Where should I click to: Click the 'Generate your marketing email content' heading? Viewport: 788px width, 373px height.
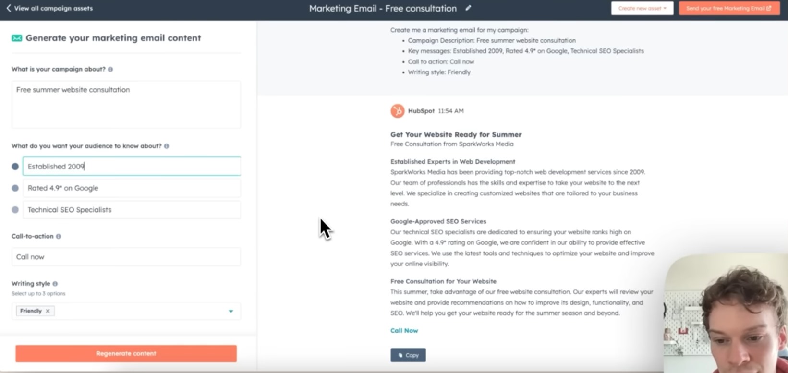pos(113,38)
